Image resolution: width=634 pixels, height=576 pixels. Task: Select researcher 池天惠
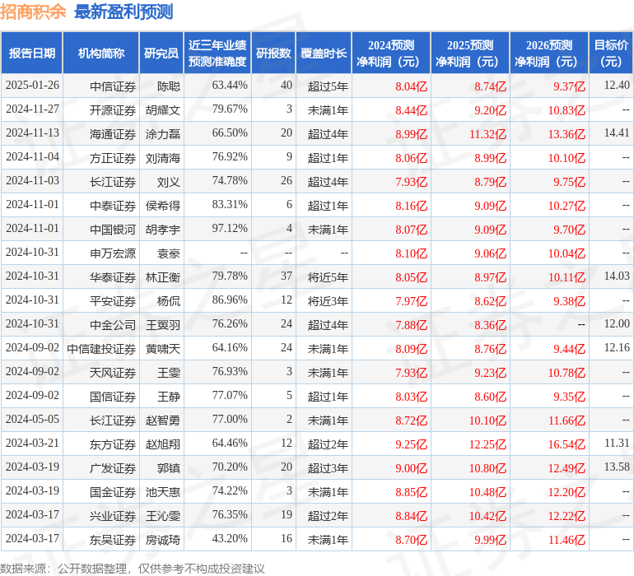(162, 492)
